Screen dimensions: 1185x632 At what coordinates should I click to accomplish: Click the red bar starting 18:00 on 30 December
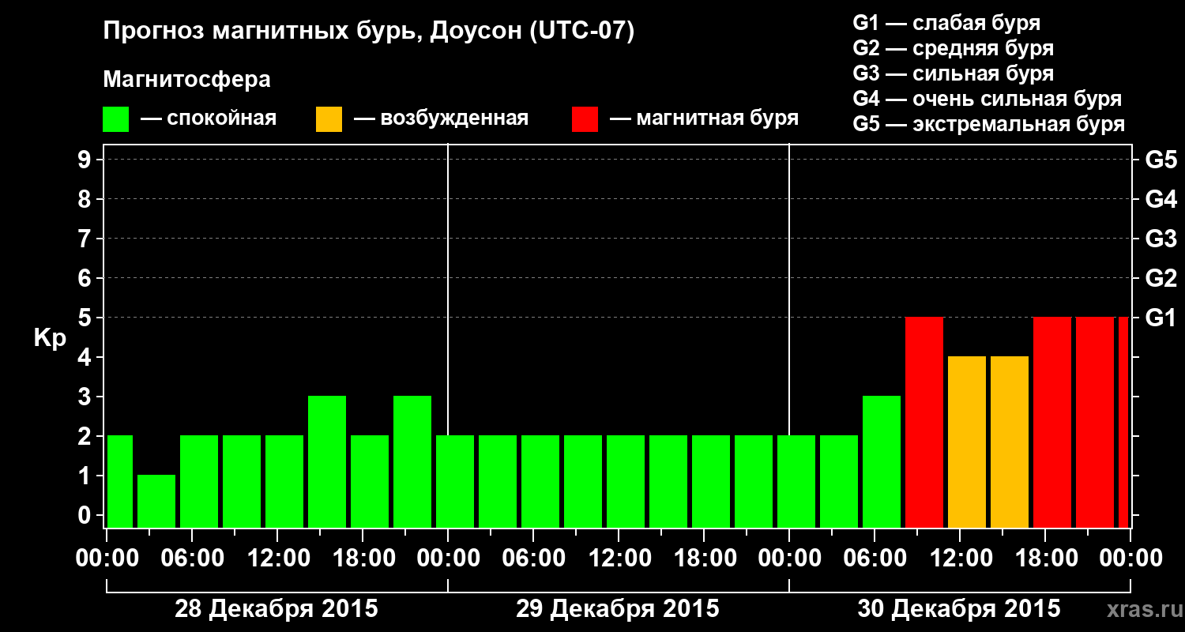pyautogui.click(x=1052, y=422)
